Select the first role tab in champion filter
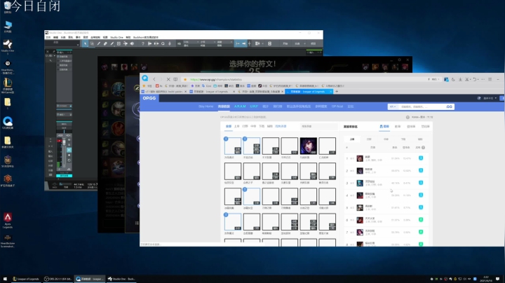The height and width of the screenshot is (283, 505). (229, 126)
